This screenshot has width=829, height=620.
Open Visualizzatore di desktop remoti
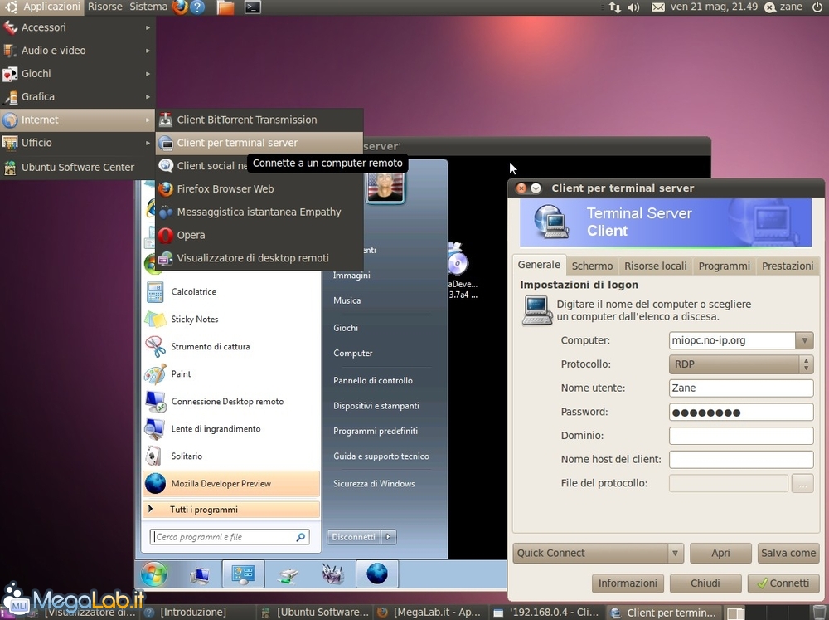tap(259, 258)
